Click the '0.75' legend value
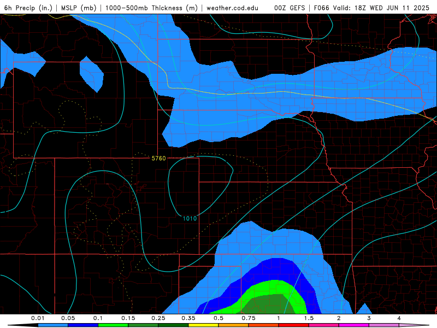 tap(249, 318)
